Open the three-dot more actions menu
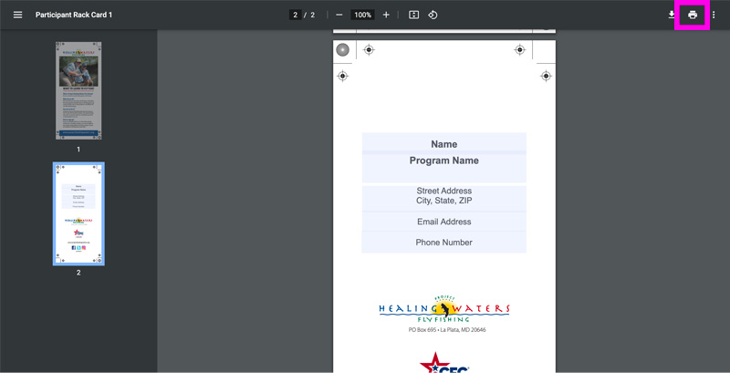The image size is (730, 373). [x=714, y=15]
